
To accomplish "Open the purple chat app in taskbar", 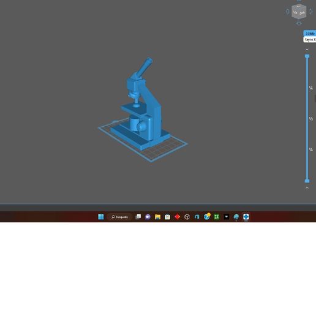I will point(148,217).
